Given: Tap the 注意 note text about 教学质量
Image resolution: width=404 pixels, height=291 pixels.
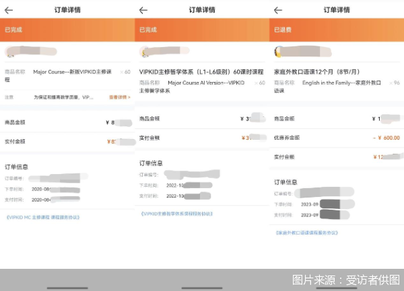Looking at the screenshot, I should [x=65, y=97].
